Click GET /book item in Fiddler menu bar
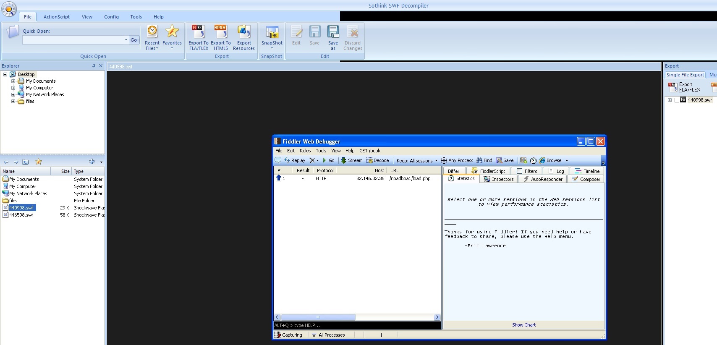Image resolution: width=717 pixels, height=345 pixels. (370, 151)
